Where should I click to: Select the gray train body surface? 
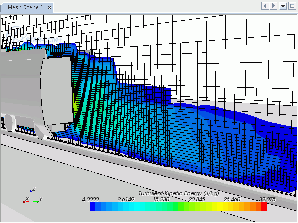tap(20, 82)
